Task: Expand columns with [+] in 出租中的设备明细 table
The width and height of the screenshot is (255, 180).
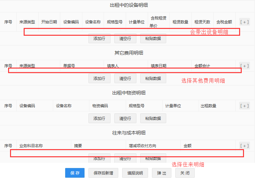Action: point(244,22)
